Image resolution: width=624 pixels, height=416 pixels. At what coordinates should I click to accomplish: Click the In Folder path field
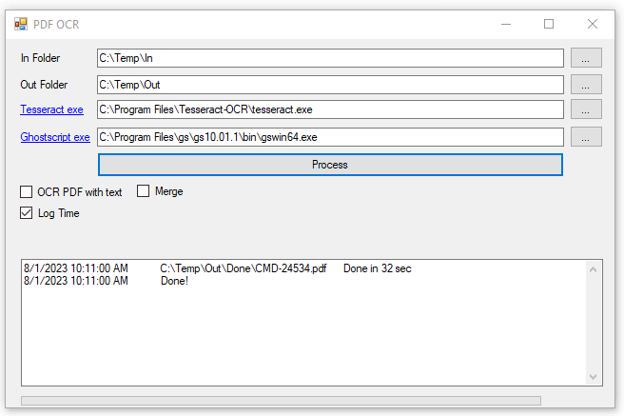330,58
